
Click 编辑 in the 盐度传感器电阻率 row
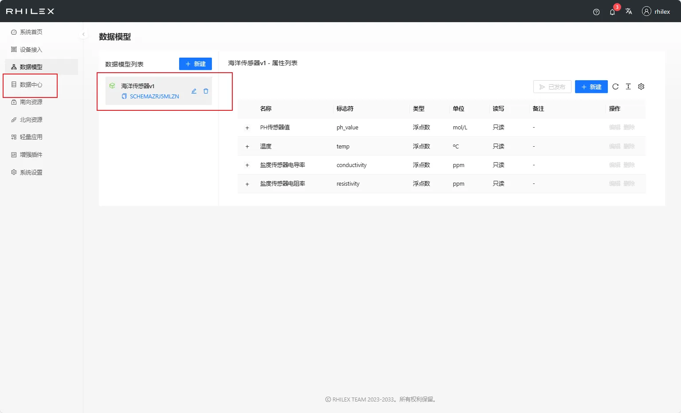615,183
